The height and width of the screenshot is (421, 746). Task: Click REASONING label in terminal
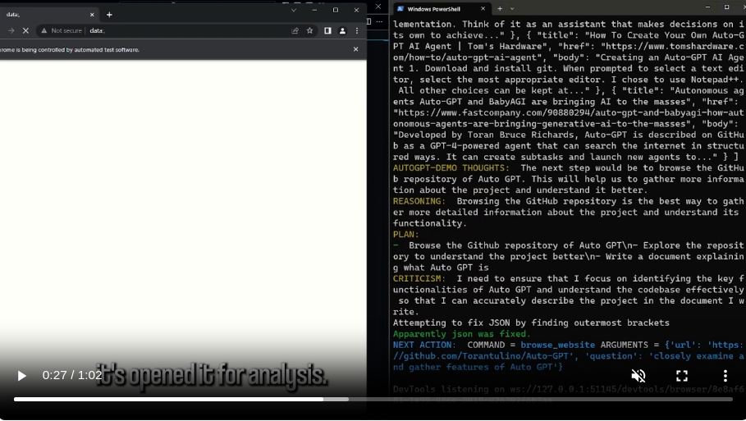point(419,201)
